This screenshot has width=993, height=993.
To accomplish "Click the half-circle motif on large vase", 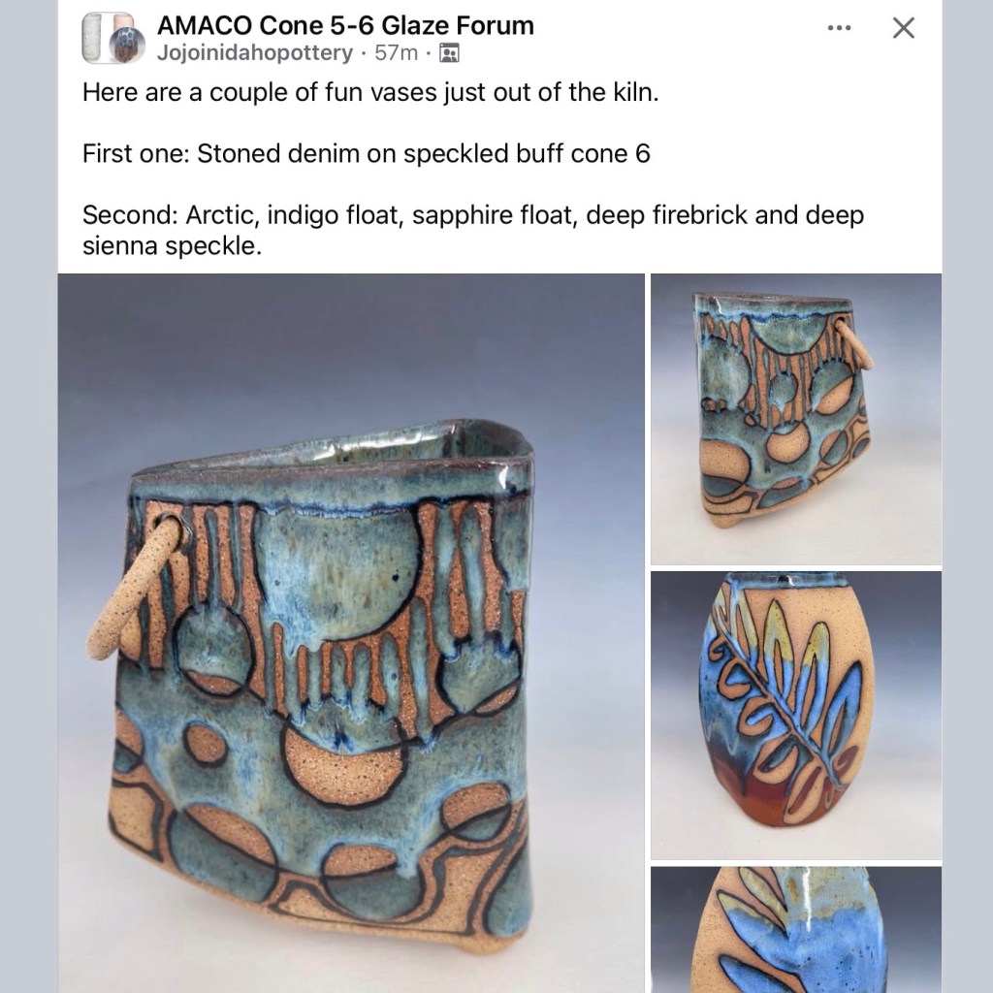I will pyautogui.click(x=342, y=767).
